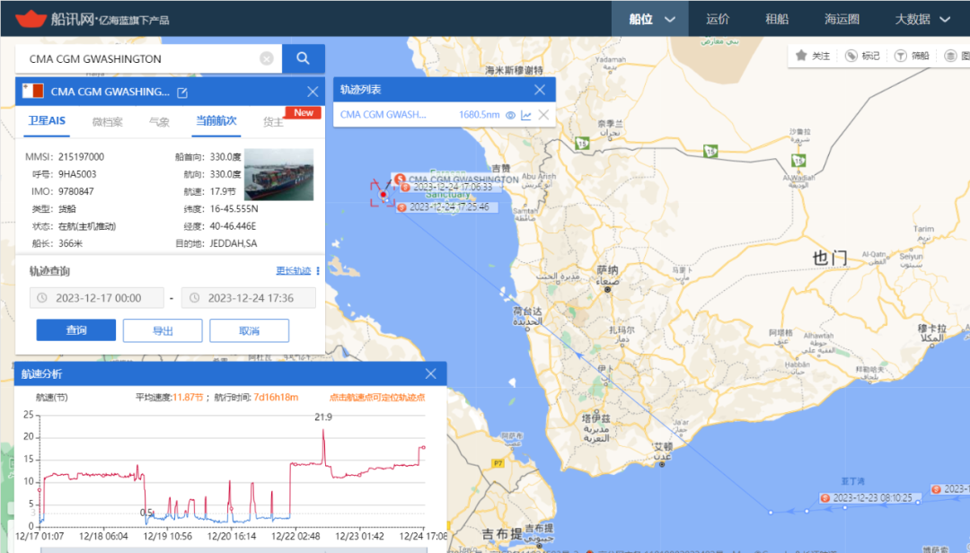The width and height of the screenshot is (970, 553).
Task: Click the 船讯网 logo
Action: point(92,19)
